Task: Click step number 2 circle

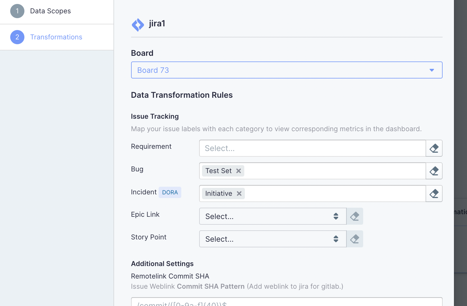Action: [x=17, y=37]
